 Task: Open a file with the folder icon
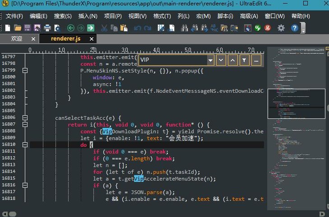[x=18, y=28]
